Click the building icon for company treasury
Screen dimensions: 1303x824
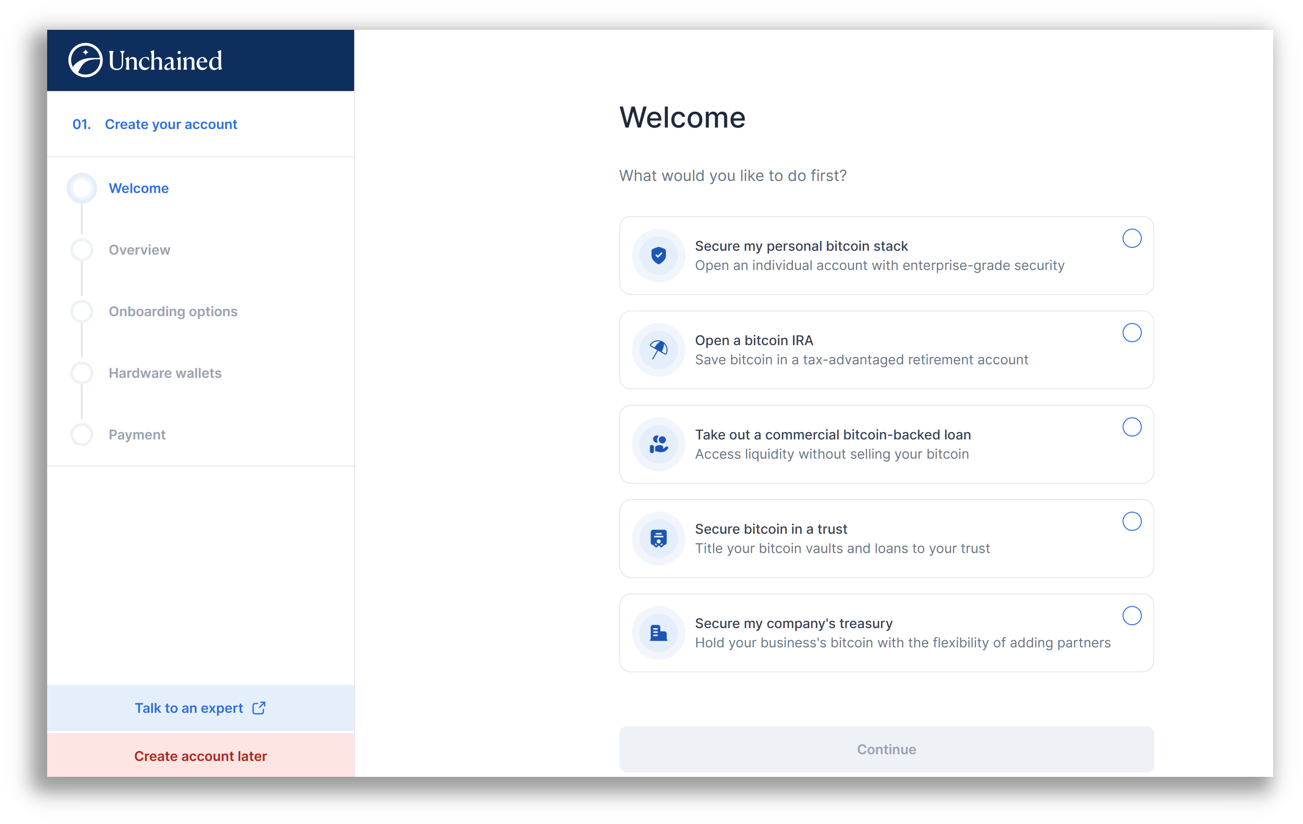[658, 632]
